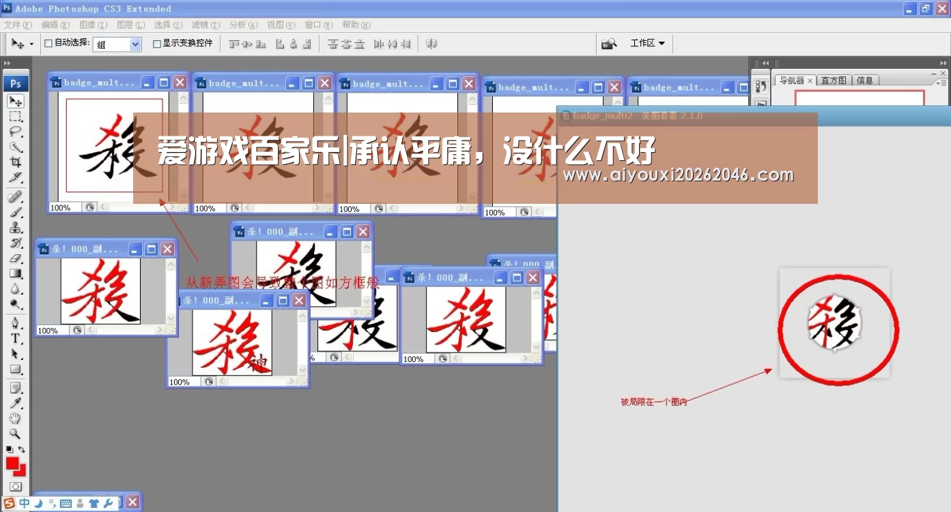Select the Dodge tool
951x512 pixels.
click(x=15, y=304)
